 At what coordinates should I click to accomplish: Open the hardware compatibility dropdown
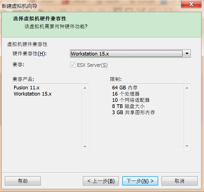click(130, 54)
